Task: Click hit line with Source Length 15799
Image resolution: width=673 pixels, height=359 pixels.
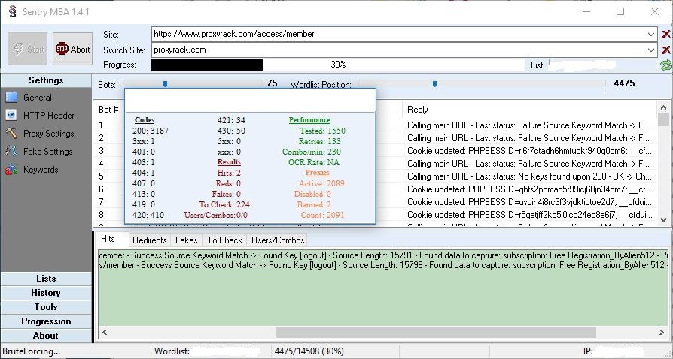Action: 383,265
